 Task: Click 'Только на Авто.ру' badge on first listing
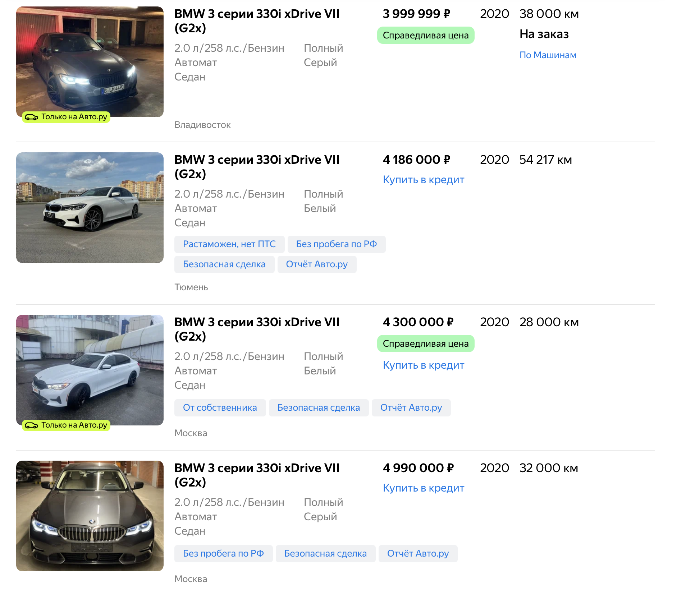(66, 117)
